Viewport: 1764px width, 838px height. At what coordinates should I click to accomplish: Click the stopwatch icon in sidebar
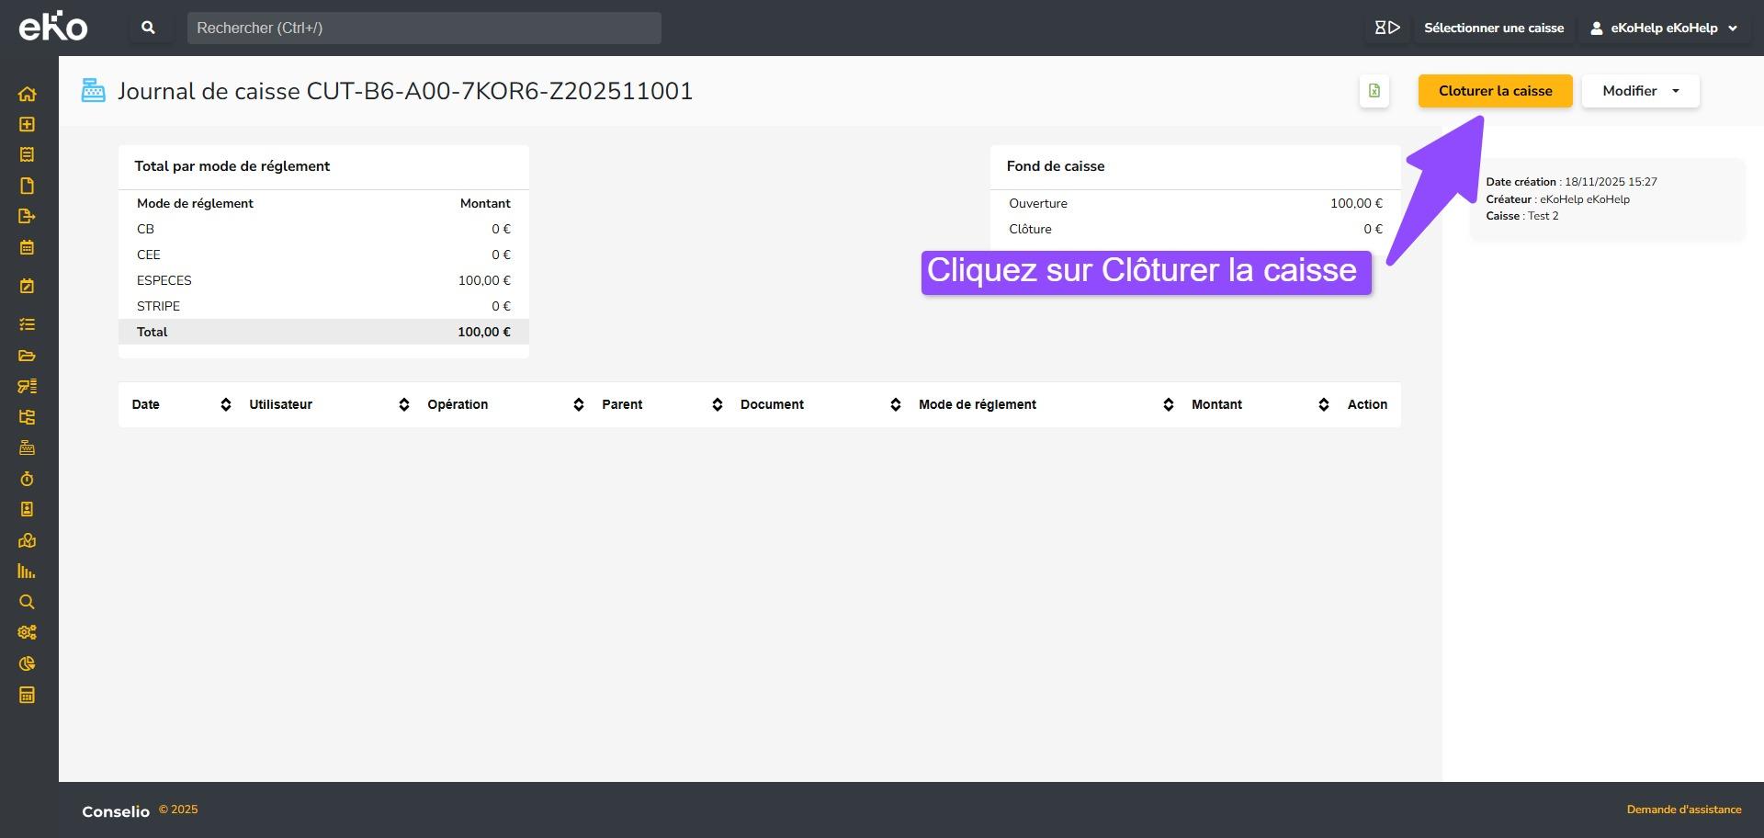click(x=27, y=479)
